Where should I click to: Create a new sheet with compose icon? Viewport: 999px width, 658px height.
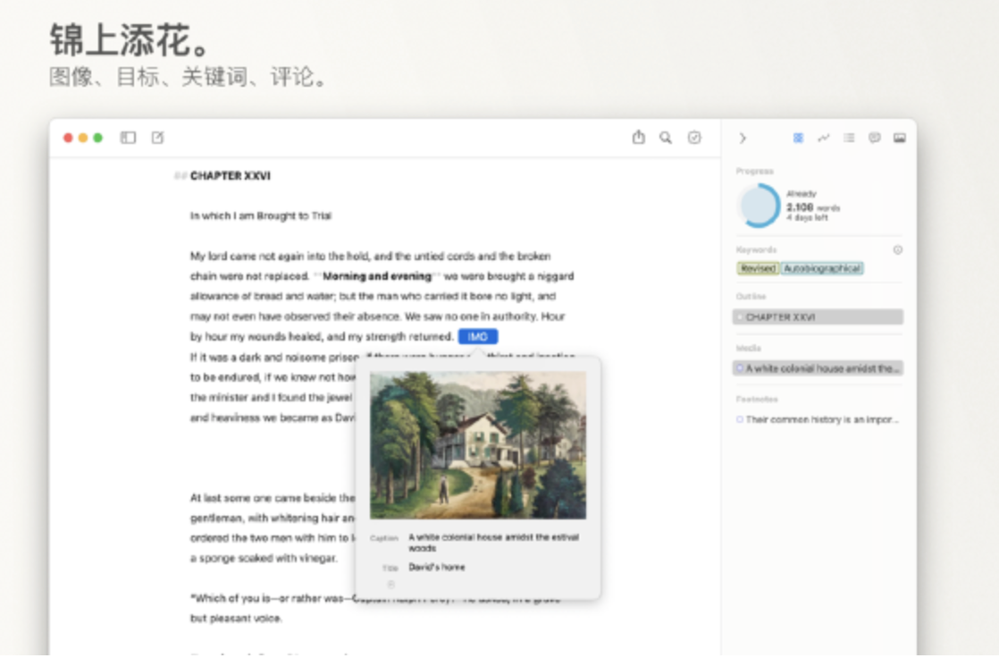157,137
